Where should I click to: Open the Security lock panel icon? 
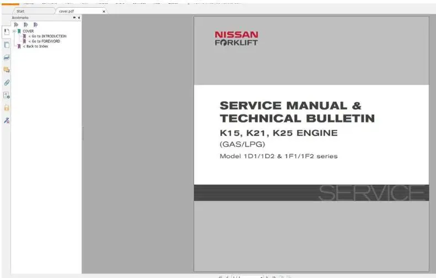coord(7,108)
